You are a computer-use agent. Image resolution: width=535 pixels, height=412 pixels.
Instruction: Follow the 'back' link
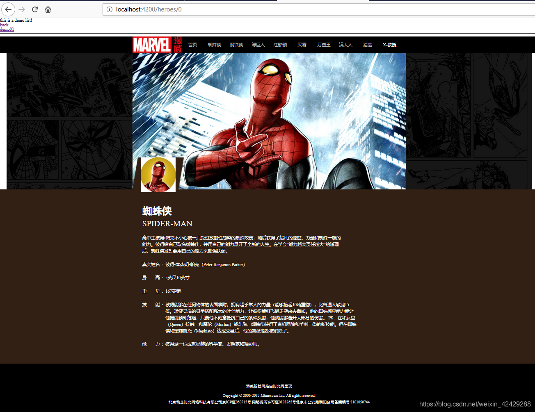tap(4, 25)
